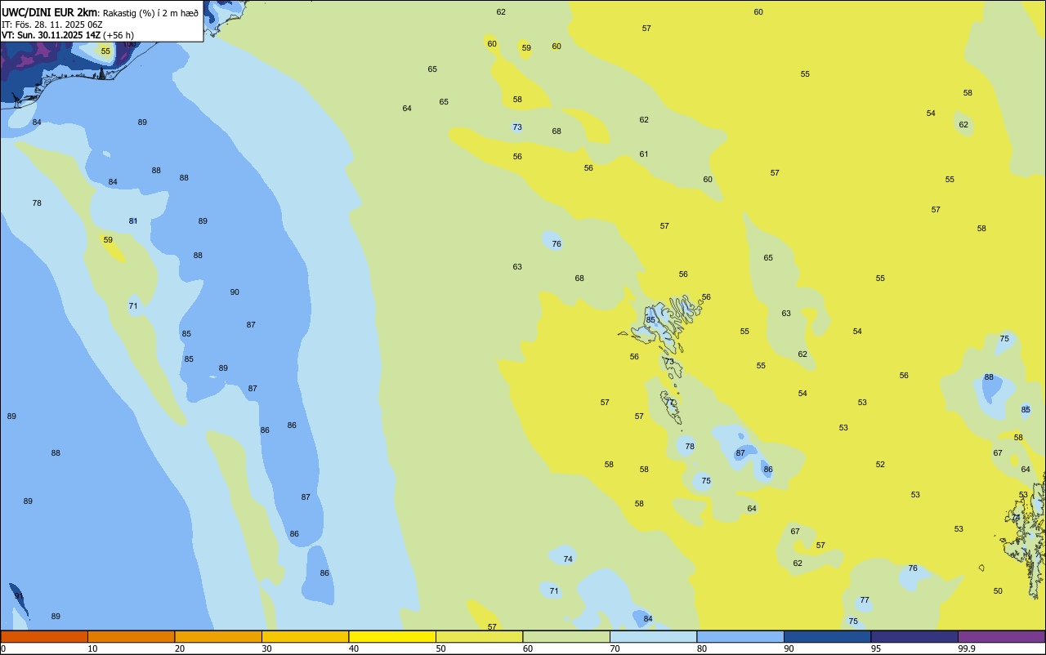Click the '30' tick on the color scale
Image resolution: width=1046 pixels, height=655 pixels.
point(266,648)
